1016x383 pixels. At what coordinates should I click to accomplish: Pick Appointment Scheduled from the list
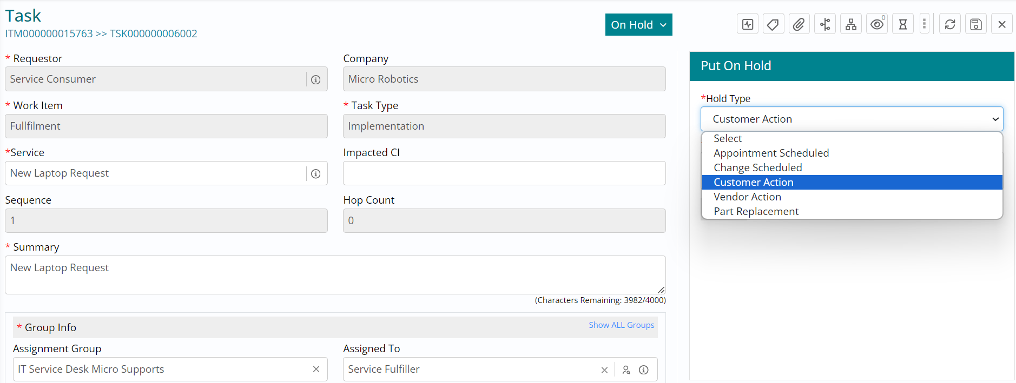(771, 153)
